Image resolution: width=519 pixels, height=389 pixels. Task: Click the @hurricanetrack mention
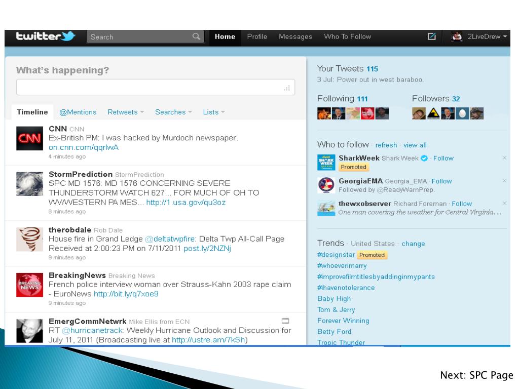[x=93, y=330]
